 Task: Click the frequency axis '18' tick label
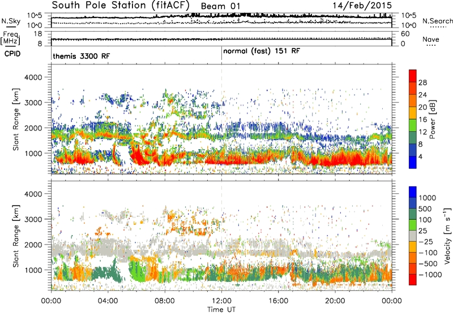click(x=37, y=34)
